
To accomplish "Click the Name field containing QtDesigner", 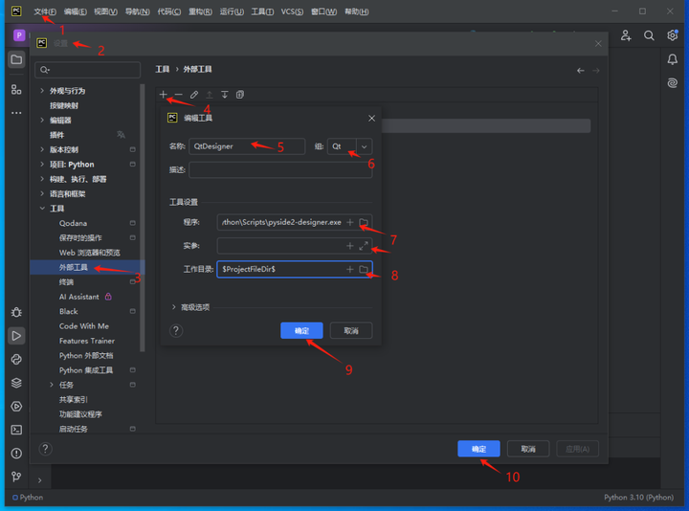I will tap(247, 146).
